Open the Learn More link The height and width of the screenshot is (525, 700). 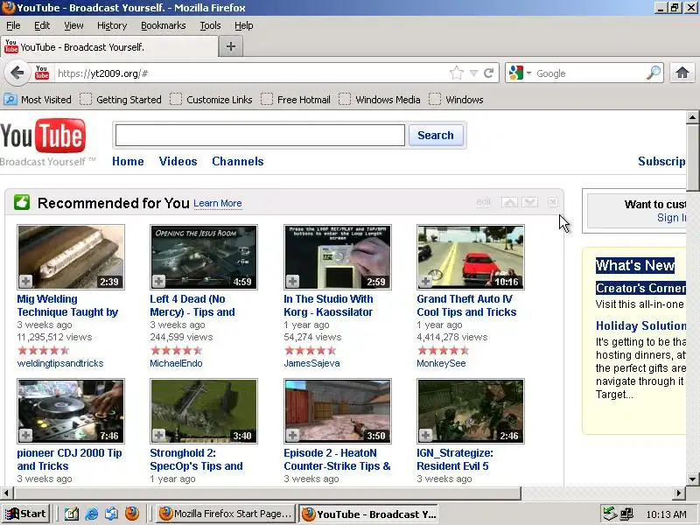(x=217, y=204)
